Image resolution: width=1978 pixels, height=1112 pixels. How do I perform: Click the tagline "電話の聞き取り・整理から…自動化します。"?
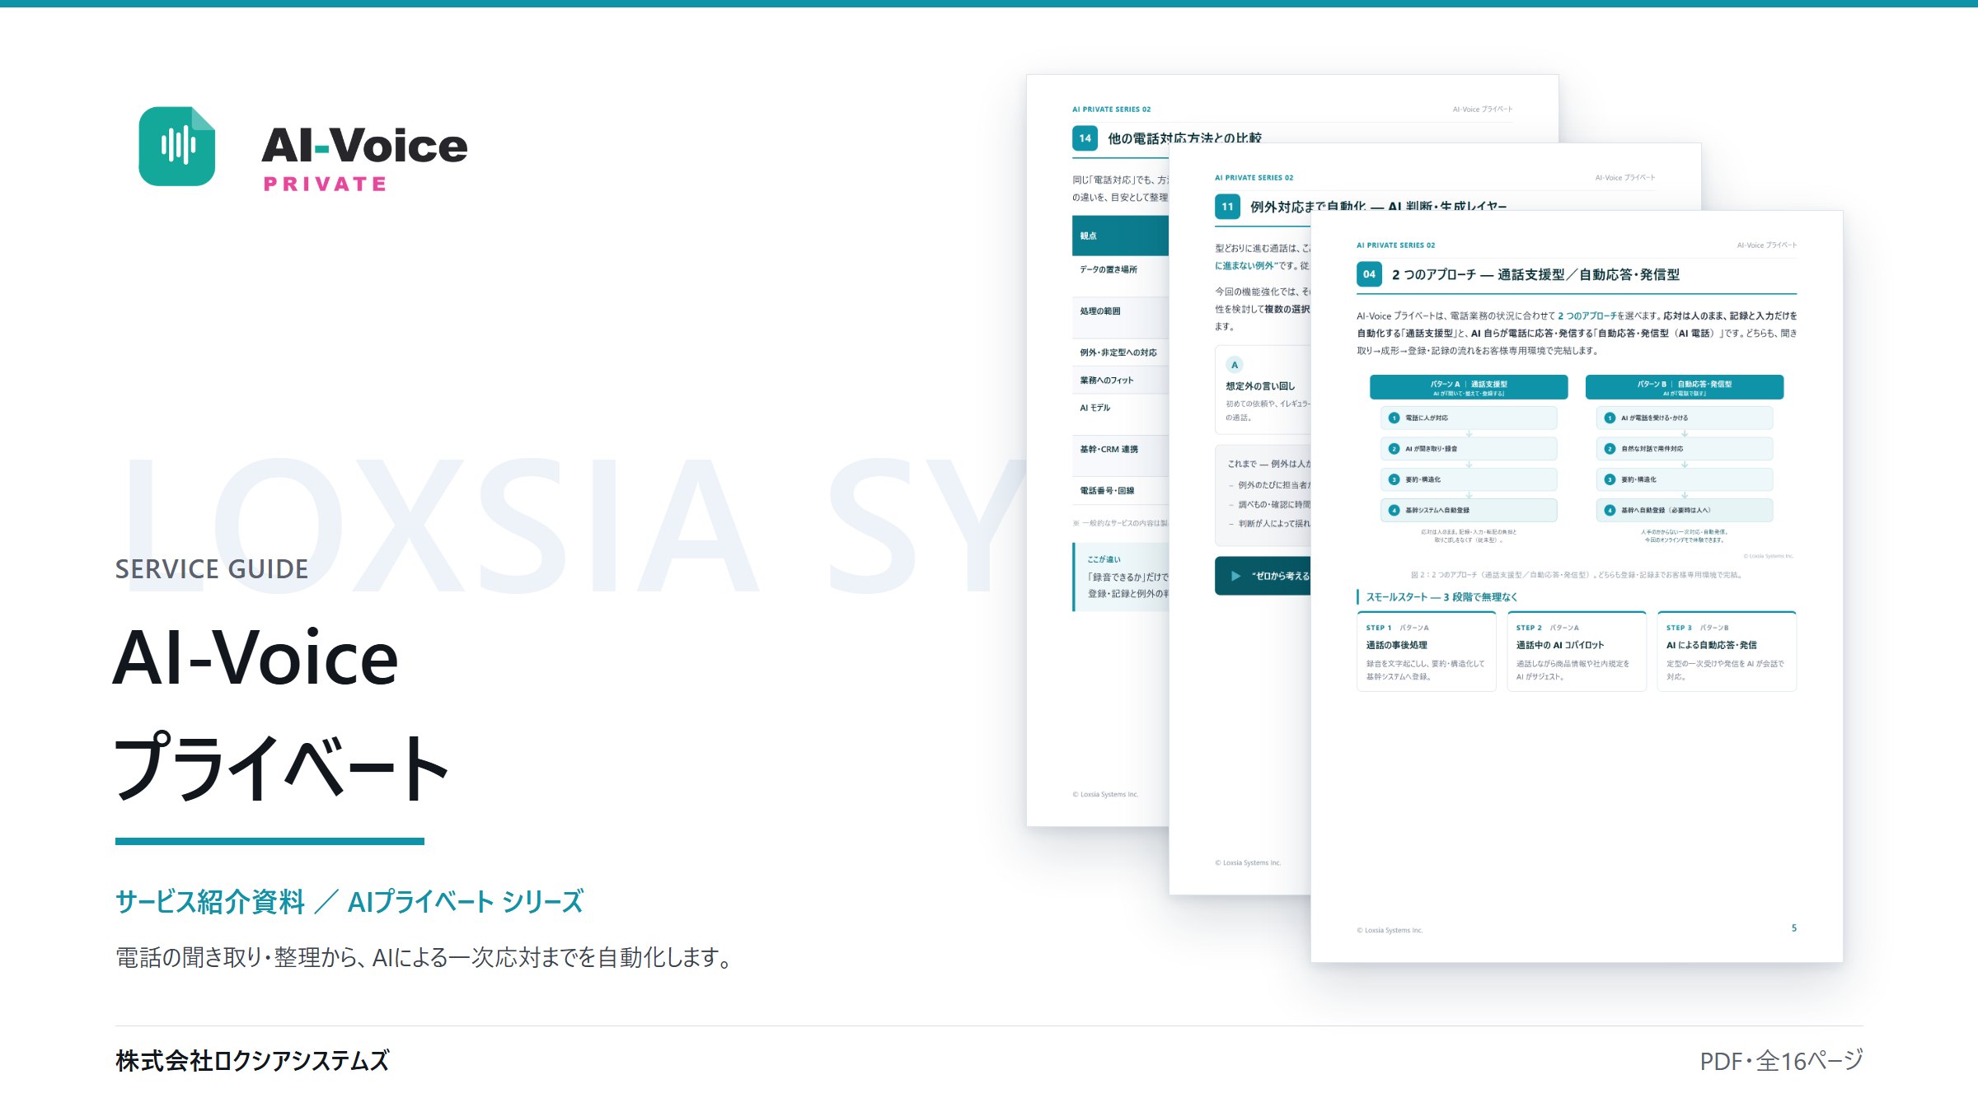[x=424, y=958]
